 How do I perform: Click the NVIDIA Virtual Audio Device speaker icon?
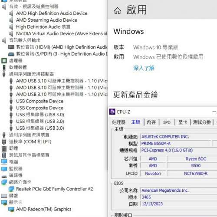coord(11,34)
